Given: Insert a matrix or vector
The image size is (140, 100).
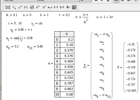Looking at the screenshot, I should tap(8, 7).
